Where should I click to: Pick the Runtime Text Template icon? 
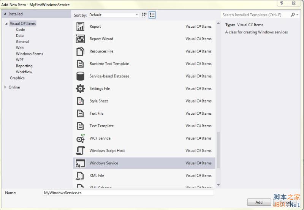80,64
